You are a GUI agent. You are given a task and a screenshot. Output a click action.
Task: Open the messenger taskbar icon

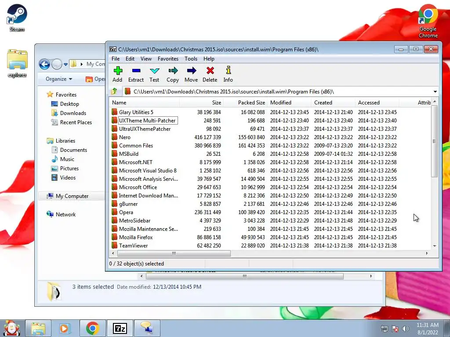click(x=147, y=328)
